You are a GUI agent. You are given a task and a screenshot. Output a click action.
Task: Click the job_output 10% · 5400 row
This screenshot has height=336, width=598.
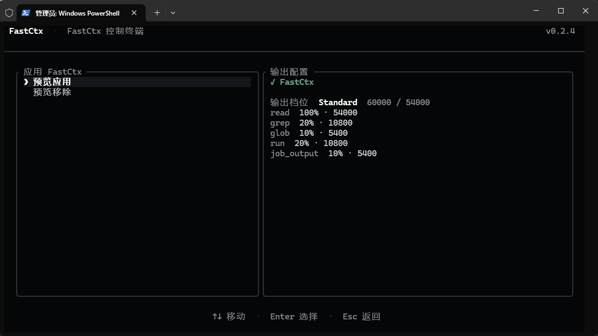click(323, 154)
